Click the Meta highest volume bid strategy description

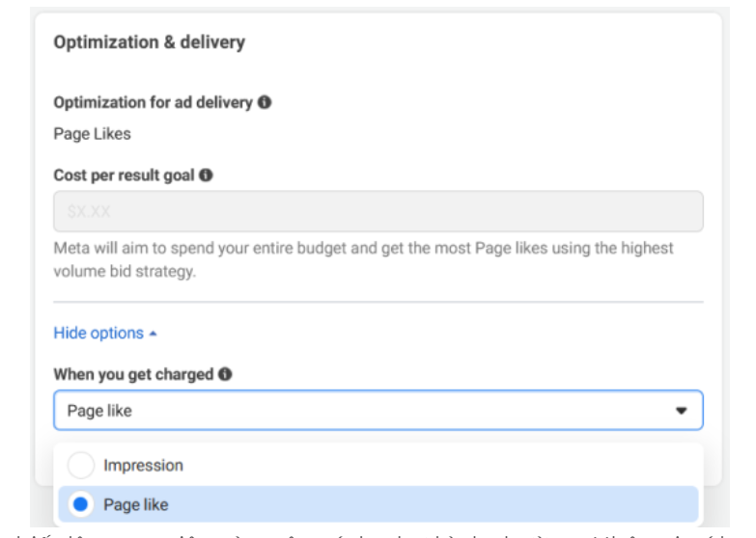[x=363, y=260]
